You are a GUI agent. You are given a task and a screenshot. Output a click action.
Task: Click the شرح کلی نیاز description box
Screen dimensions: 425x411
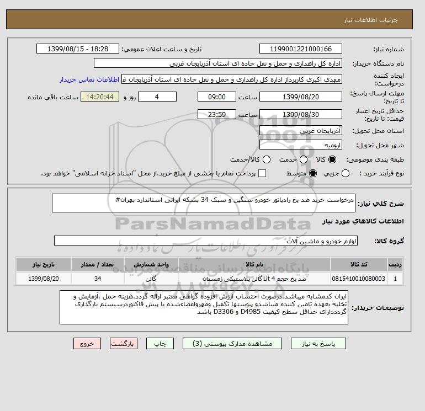point(204,203)
